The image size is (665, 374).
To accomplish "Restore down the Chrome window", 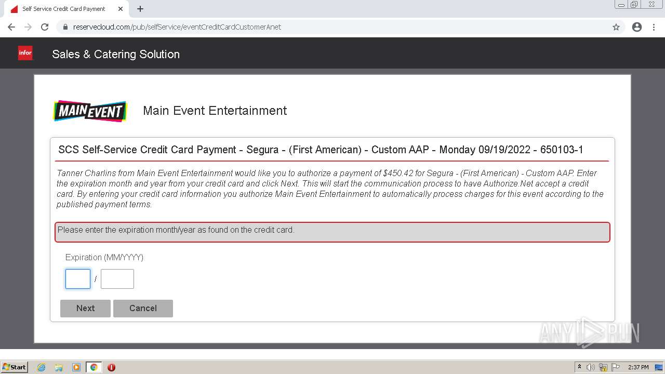I will click(634, 5).
